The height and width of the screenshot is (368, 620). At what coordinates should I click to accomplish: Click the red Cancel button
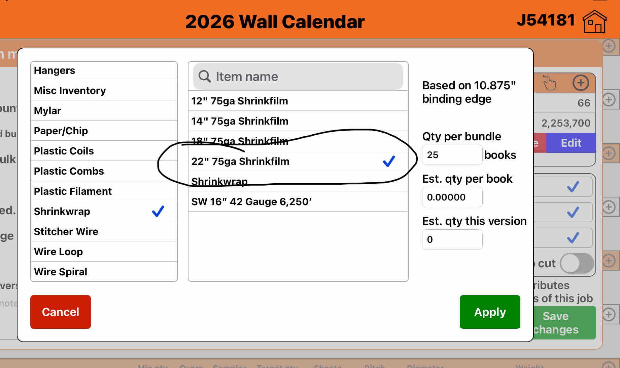click(61, 312)
